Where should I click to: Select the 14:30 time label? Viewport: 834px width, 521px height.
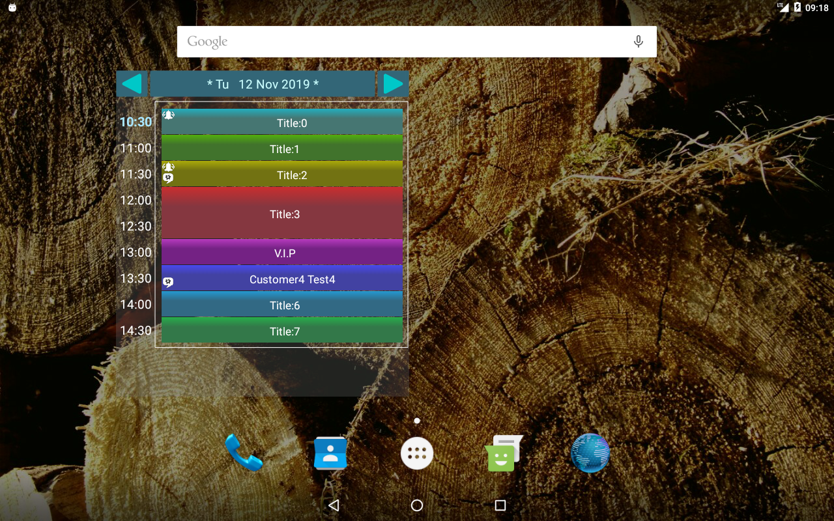click(136, 330)
